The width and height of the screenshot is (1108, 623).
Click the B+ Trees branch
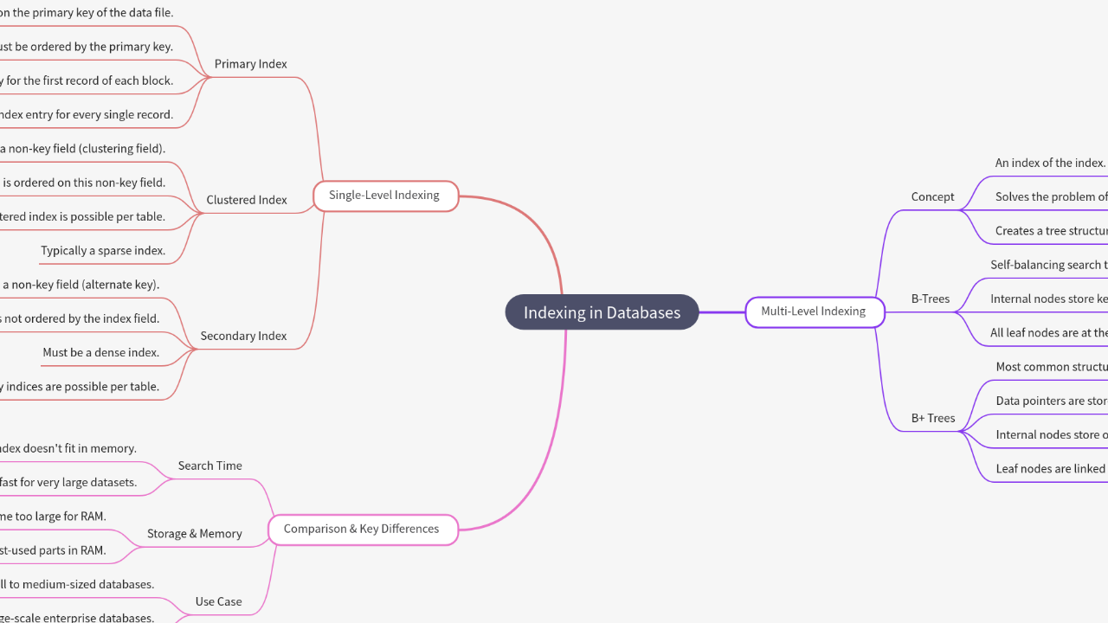pyautogui.click(x=933, y=418)
